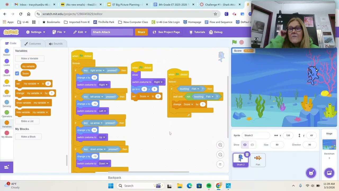Click the workspace vertical scrollbar

point(228,107)
